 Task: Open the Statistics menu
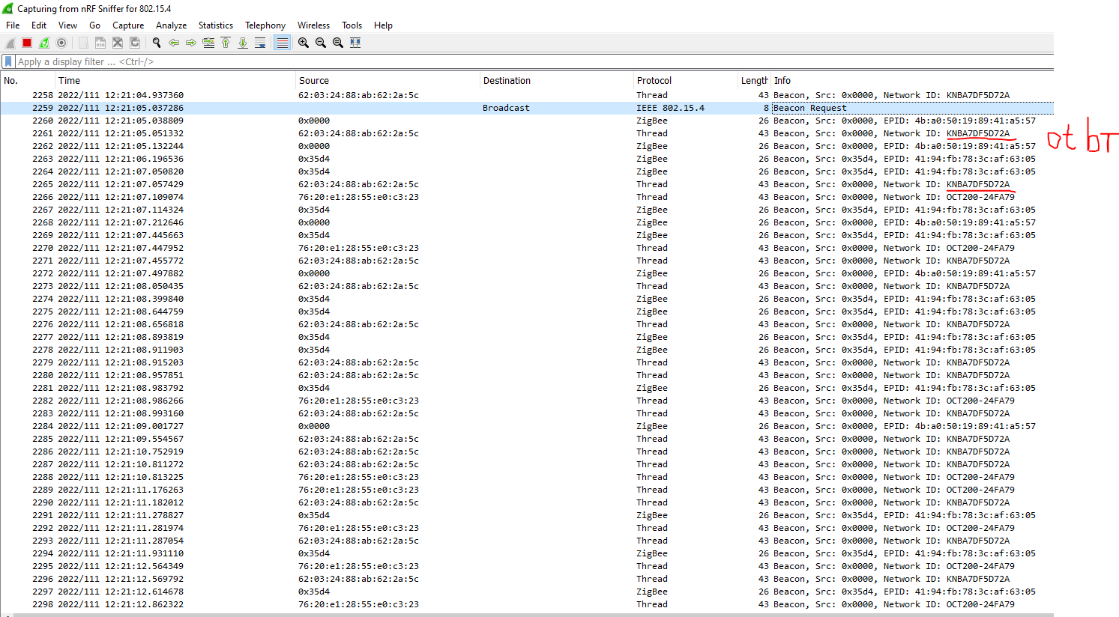[215, 25]
